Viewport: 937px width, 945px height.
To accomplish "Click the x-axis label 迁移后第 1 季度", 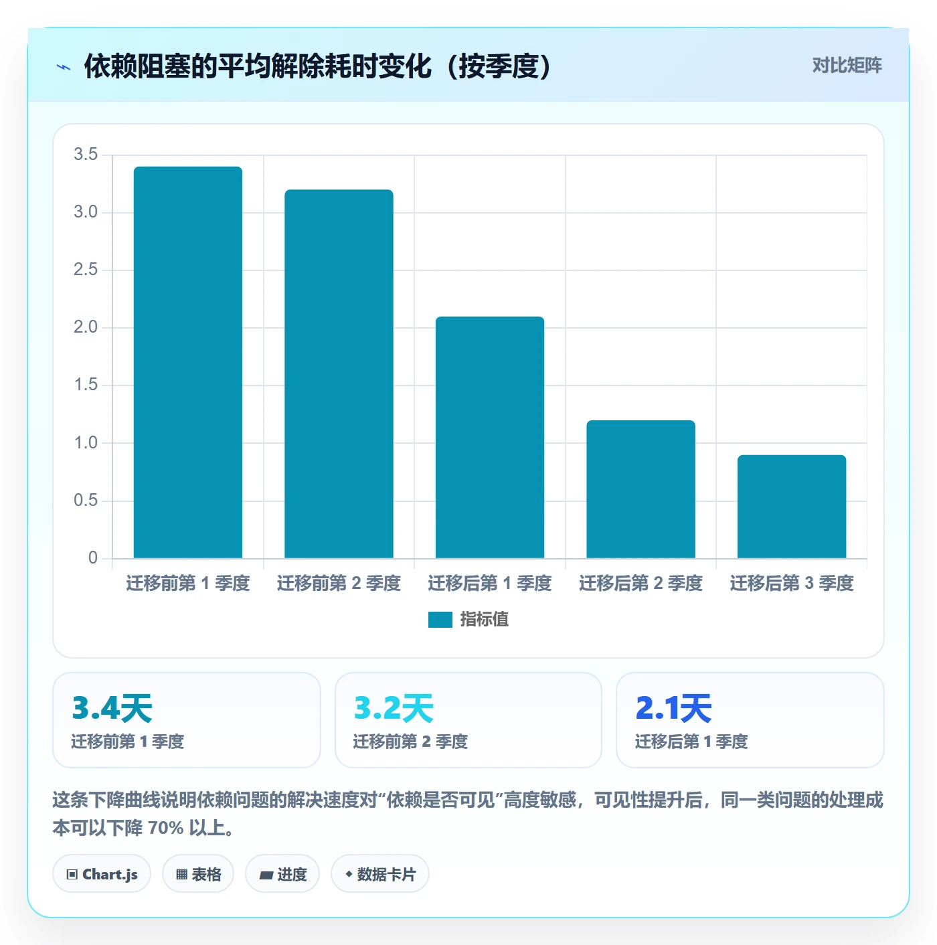I will tap(490, 584).
